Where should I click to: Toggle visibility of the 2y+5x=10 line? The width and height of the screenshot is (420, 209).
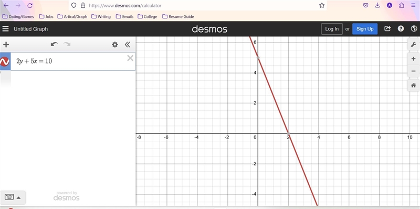(x=5, y=61)
